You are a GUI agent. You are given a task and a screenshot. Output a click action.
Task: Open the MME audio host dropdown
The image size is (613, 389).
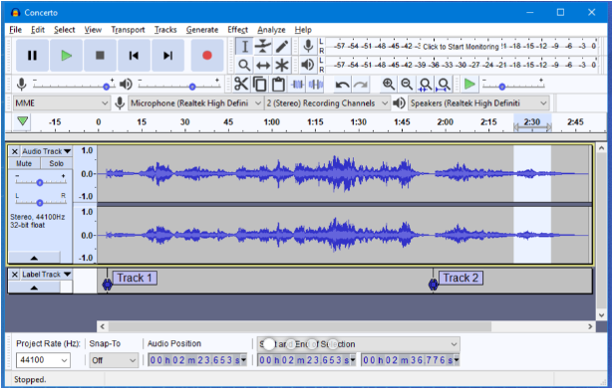point(61,103)
